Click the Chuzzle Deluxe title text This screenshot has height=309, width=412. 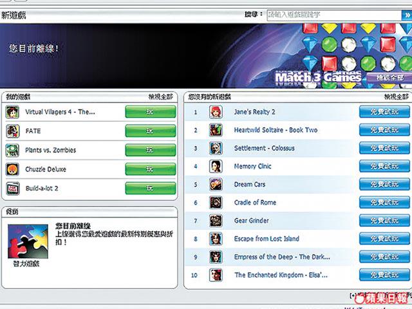click(x=46, y=169)
